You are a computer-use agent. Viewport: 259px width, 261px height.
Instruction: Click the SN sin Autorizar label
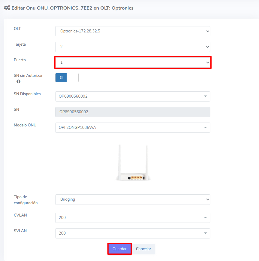28,76
